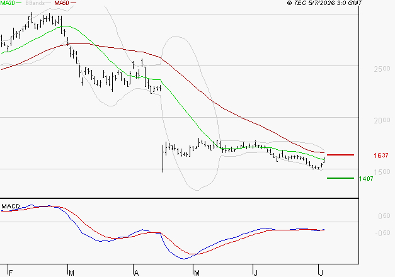The height and width of the screenshot is (277, 395).
Task: Select the 2500 price axis label
Action: point(382,69)
